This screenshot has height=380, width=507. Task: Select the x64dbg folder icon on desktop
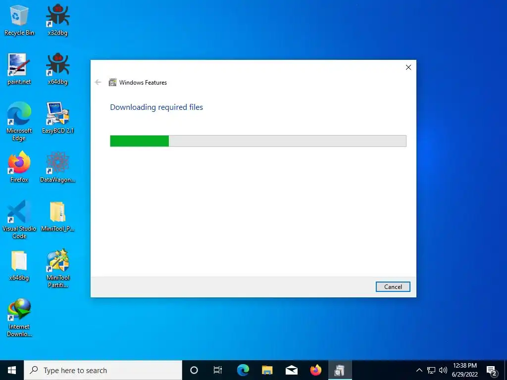[x=19, y=265]
